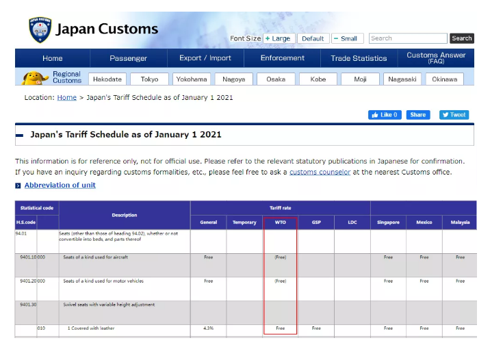Click the Japan Customs logo emblem
490x349 pixels.
[40, 29]
